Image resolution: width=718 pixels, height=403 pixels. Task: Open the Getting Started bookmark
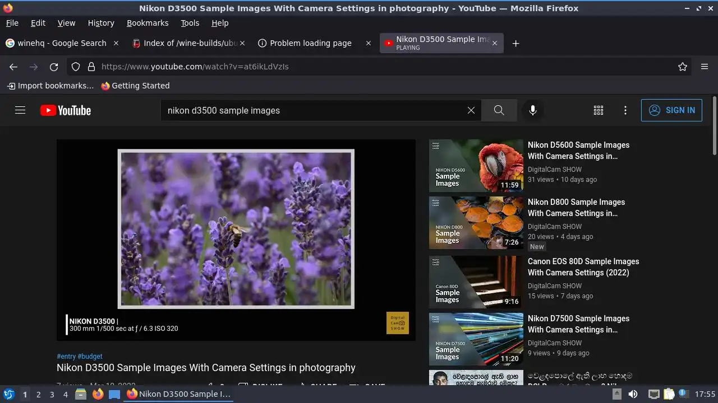tap(135, 86)
